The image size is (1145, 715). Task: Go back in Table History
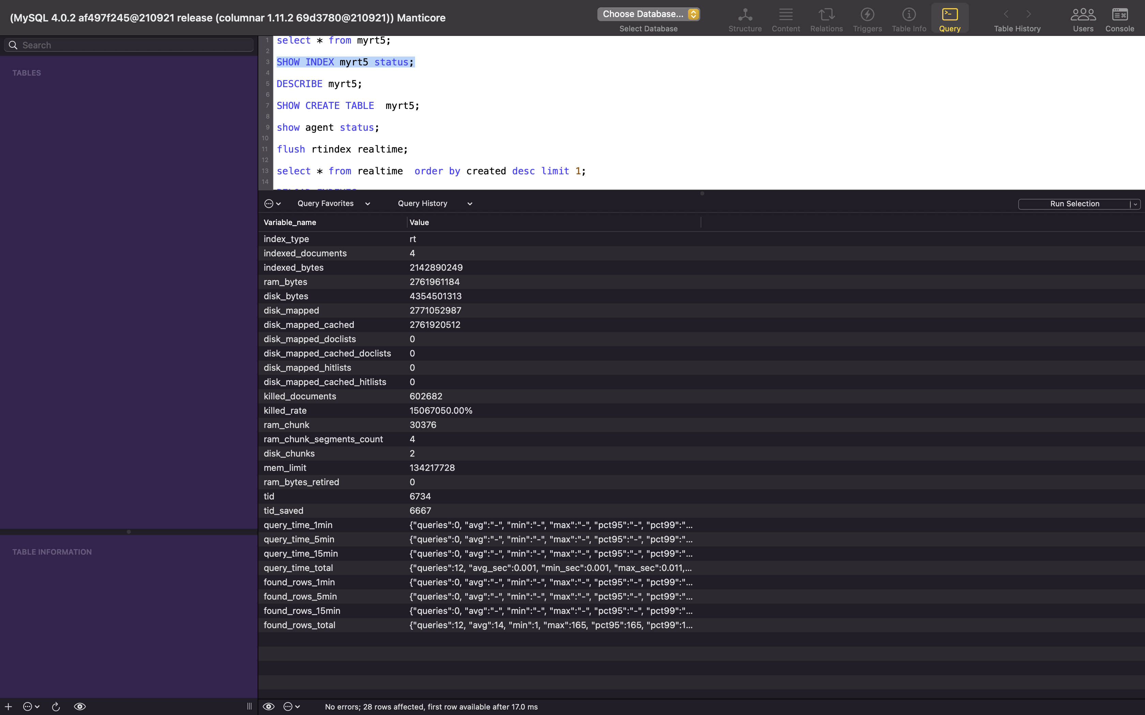(1006, 14)
